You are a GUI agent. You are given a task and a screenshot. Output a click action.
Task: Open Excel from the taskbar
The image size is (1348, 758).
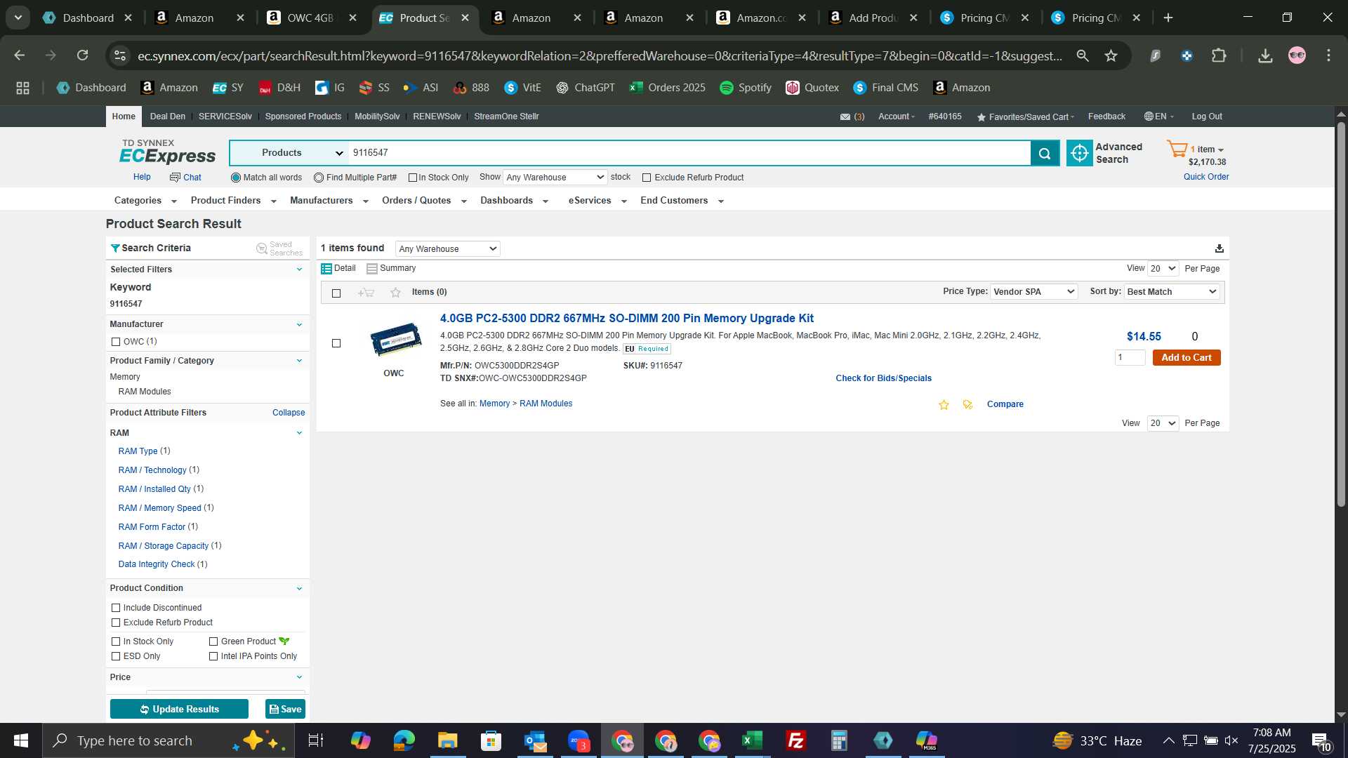point(752,740)
